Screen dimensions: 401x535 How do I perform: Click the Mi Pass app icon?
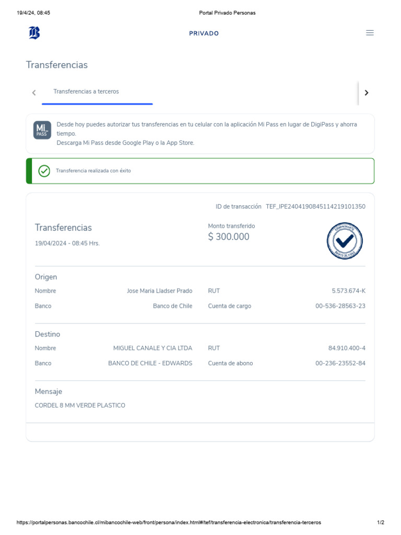pyautogui.click(x=42, y=130)
